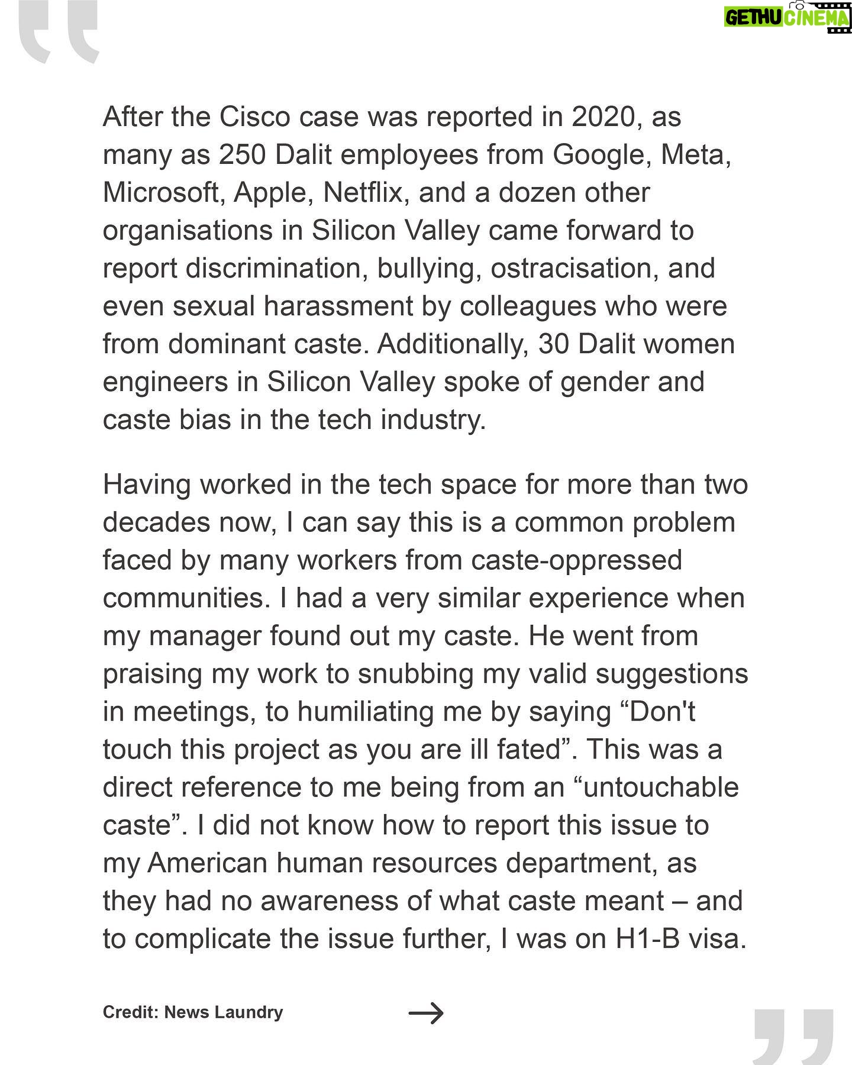Click the 'News Laundry' source name

(224, 1012)
